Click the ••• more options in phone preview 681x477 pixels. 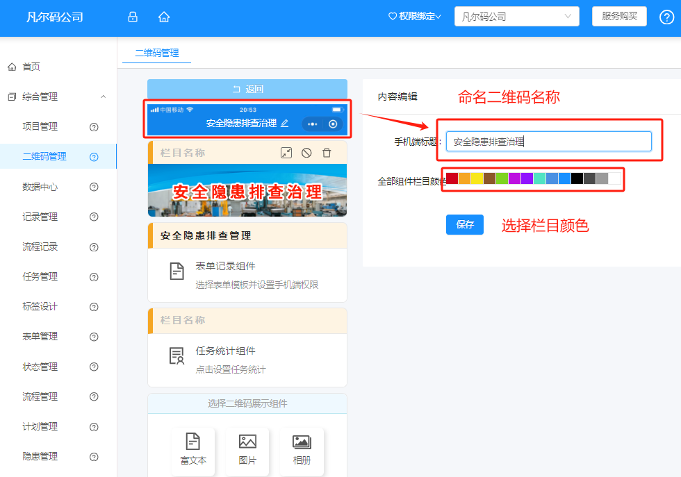(x=311, y=124)
